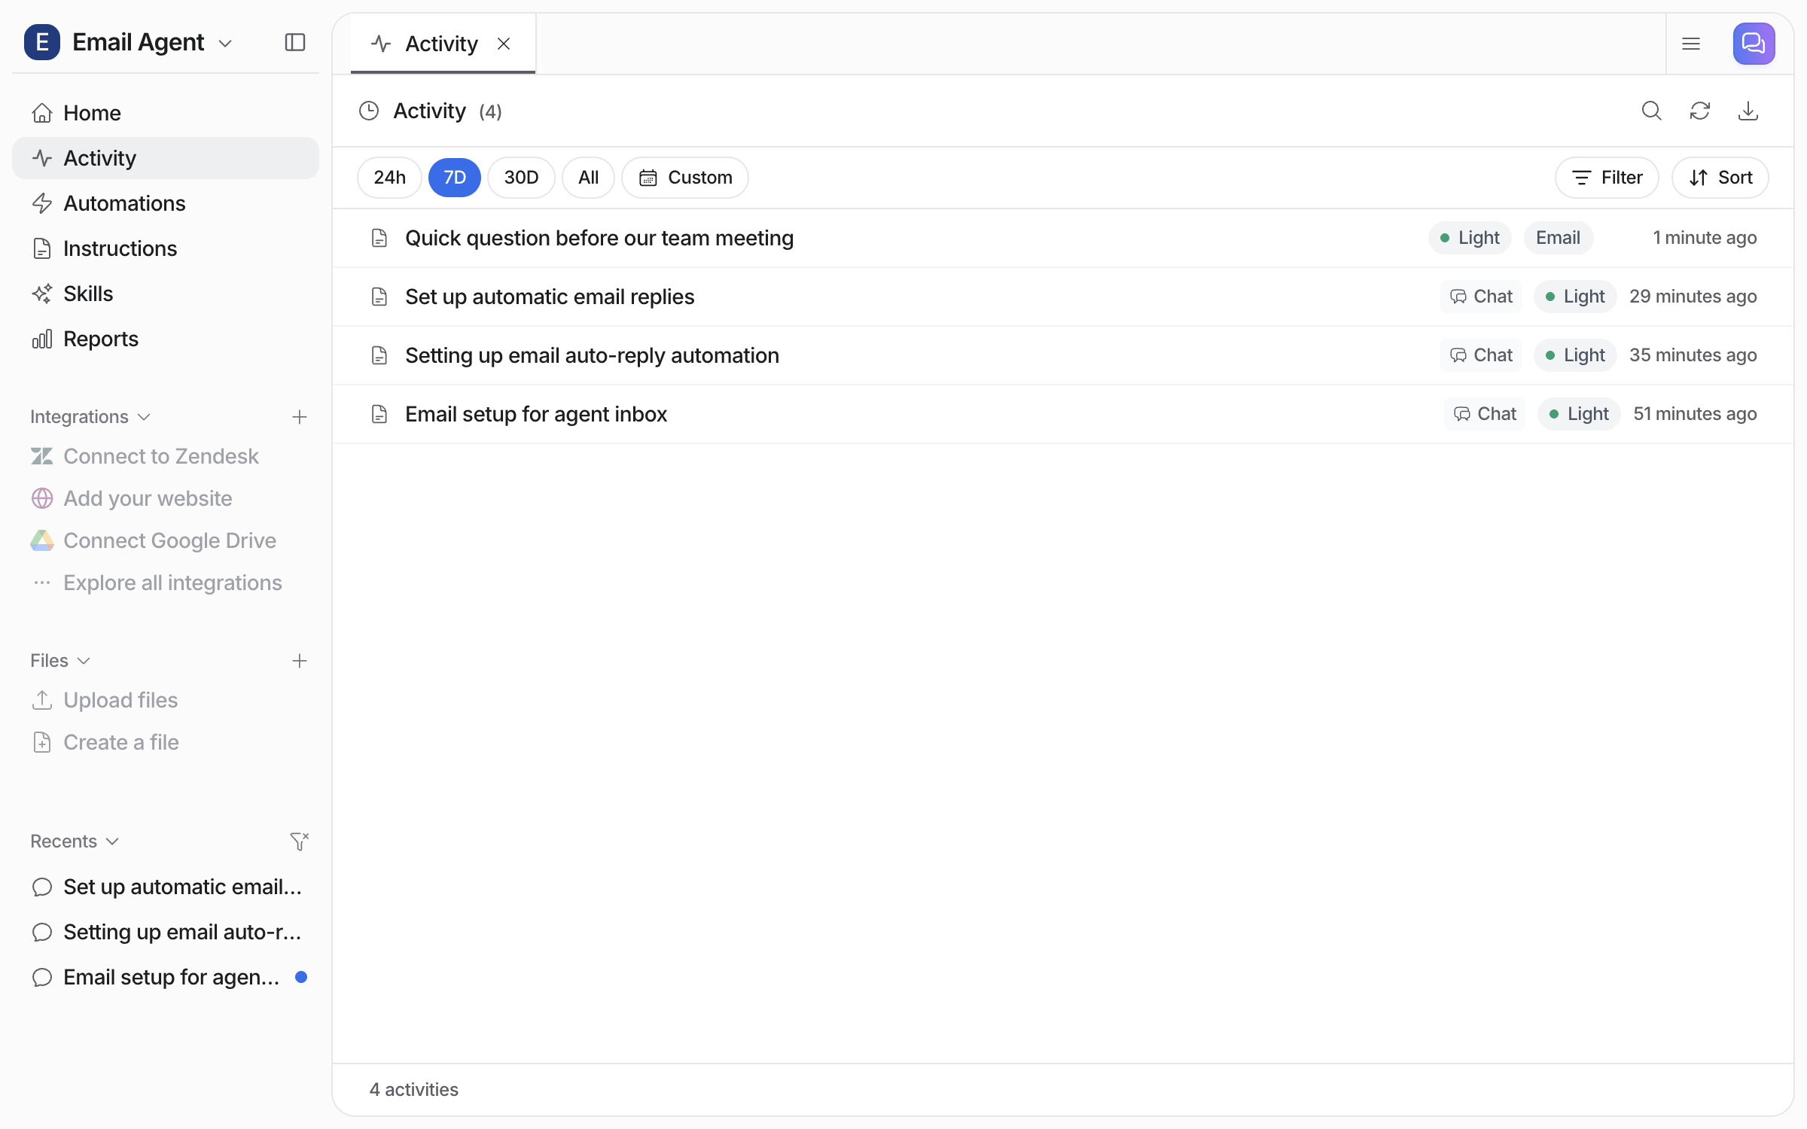The height and width of the screenshot is (1129, 1807).
Task: Click the '4 activities' footer text
Action: click(413, 1090)
